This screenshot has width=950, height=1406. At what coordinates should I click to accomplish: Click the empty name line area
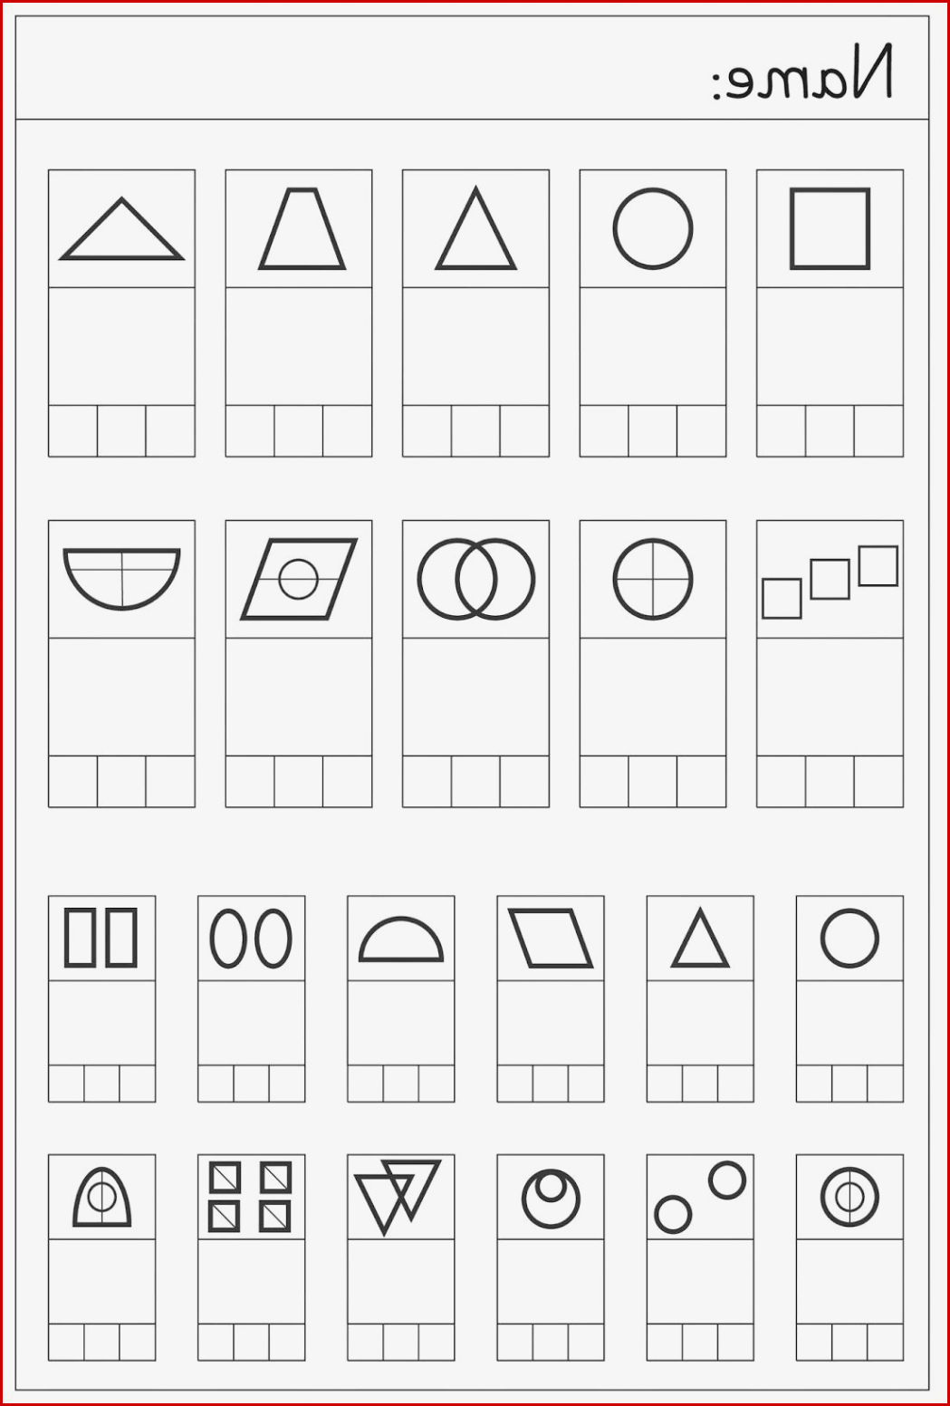362,68
